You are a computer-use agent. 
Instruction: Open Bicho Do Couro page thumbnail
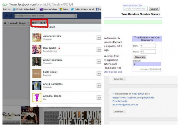[11, 115]
